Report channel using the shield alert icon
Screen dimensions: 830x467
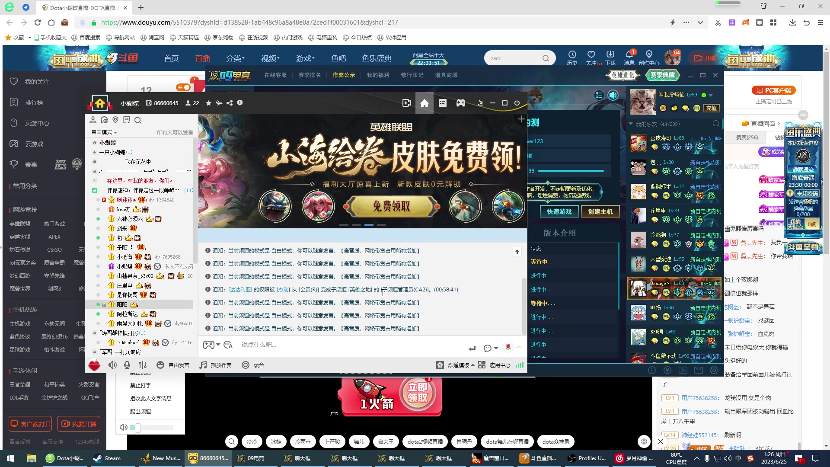[x=240, y=103]
